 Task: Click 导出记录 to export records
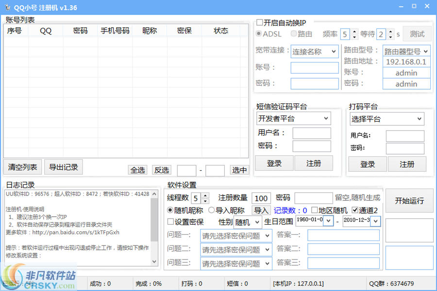tap(64, 167)
